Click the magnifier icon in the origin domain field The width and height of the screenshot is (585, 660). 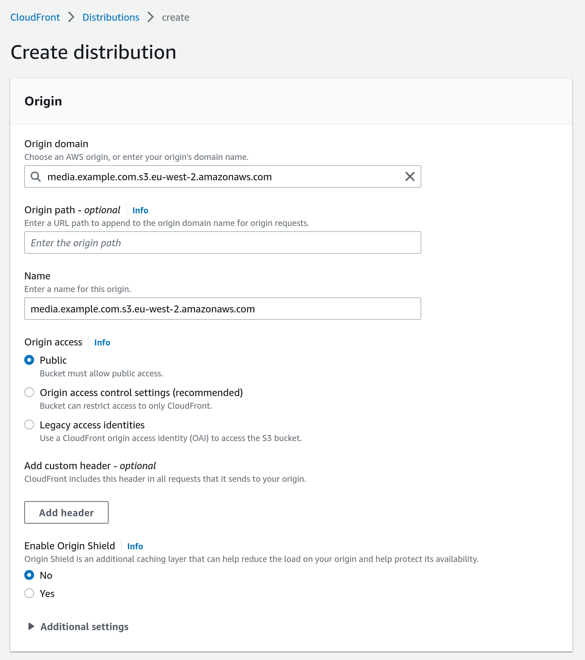[x=35, y=177]
